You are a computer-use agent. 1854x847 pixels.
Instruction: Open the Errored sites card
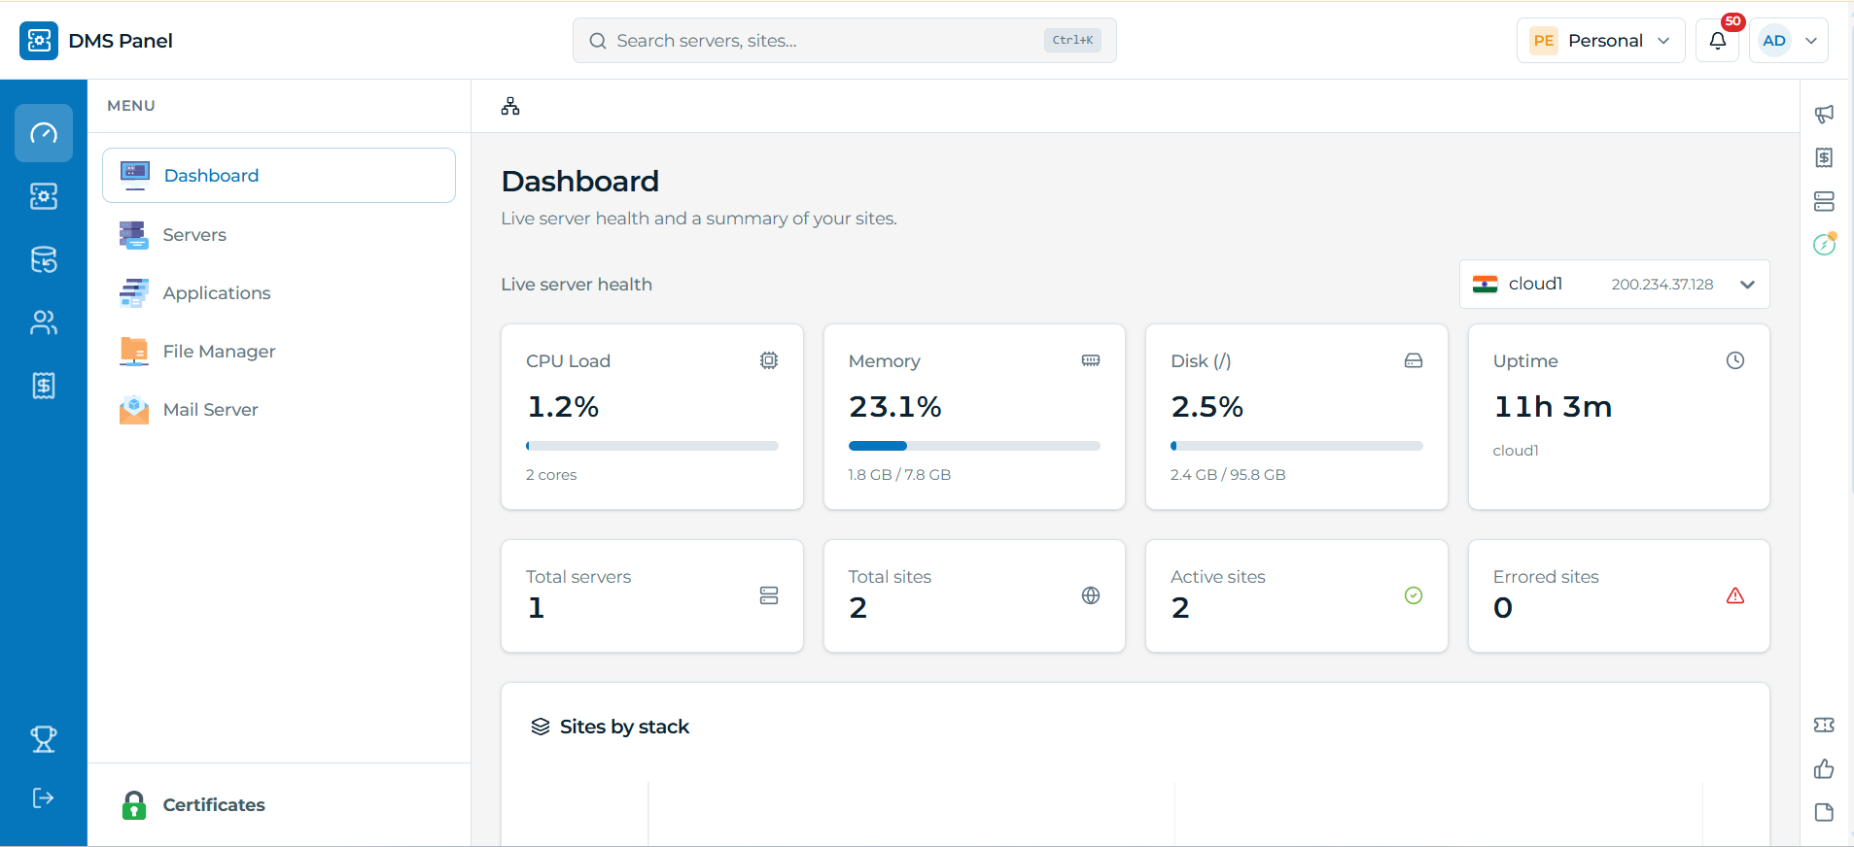click(x=1619, y=596)
